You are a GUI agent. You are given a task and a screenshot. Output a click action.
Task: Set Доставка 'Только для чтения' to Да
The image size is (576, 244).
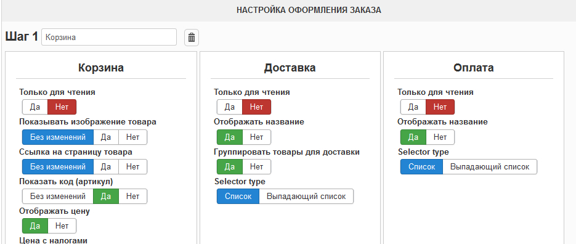pos(230,107)
